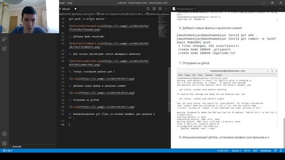Open the 2f12e5eb2759aaa6d.png image link
285x160 pixels.
point(109,28)
